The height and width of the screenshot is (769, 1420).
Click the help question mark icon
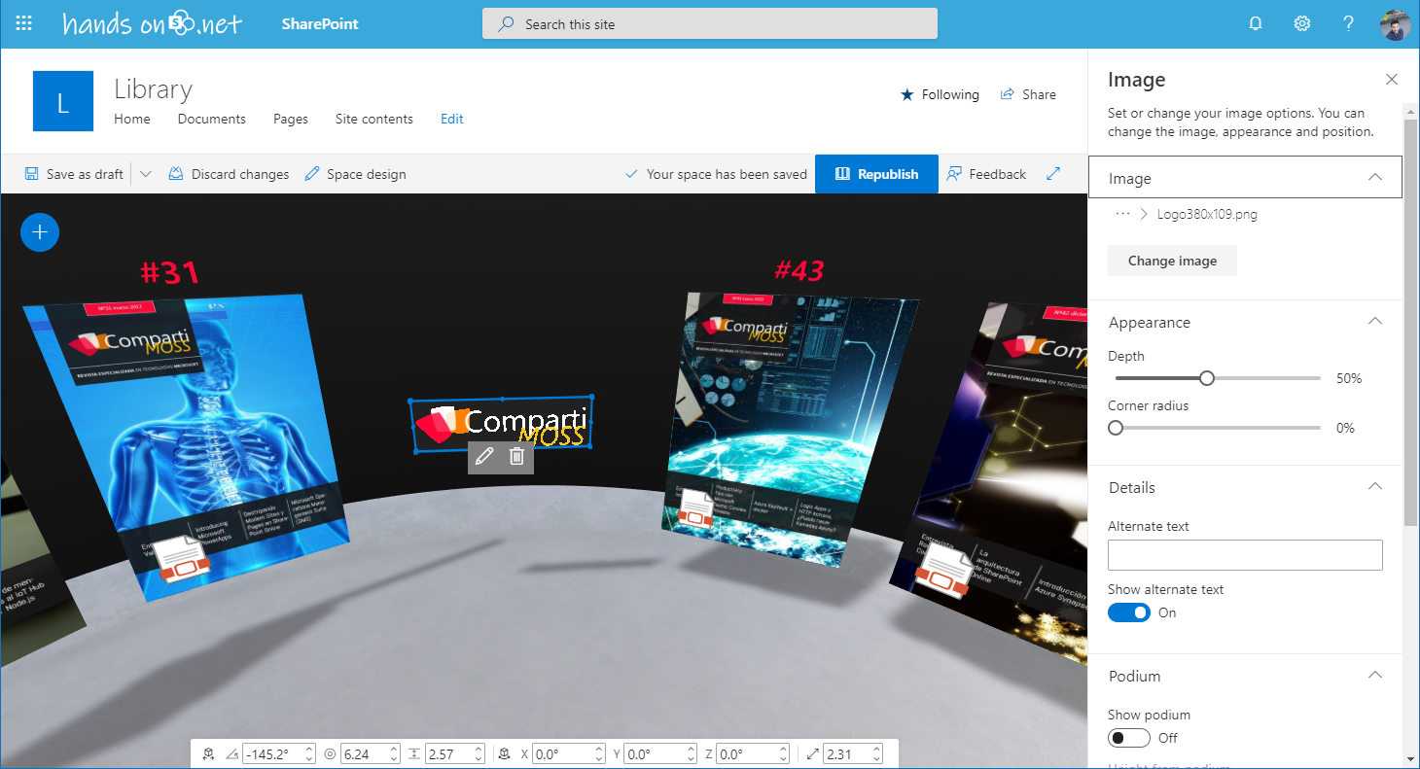pyautogui.click(x=1349, y=24)
